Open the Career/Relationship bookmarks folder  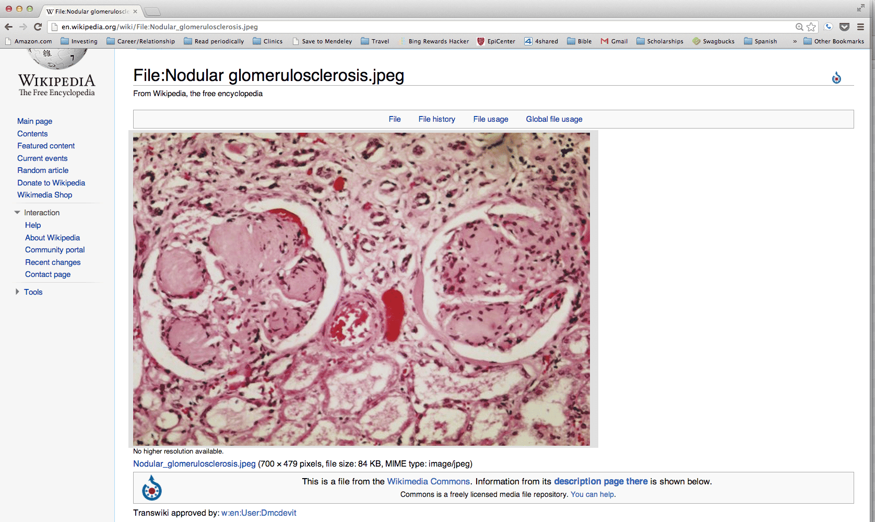pos(140,41)
